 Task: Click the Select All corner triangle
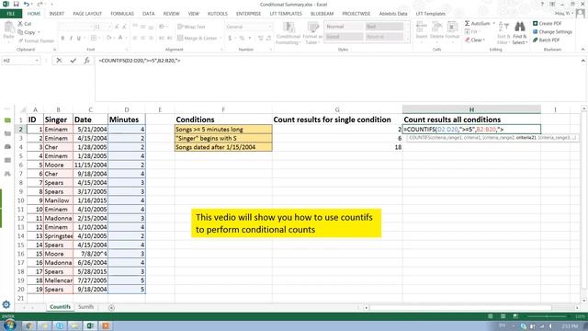pyautogui.click(x=23, y=109)
